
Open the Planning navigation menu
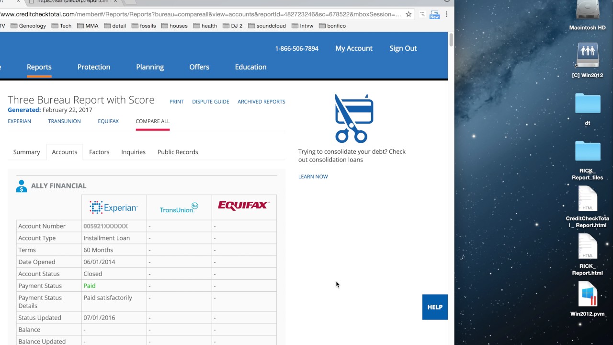coord(150,67)
